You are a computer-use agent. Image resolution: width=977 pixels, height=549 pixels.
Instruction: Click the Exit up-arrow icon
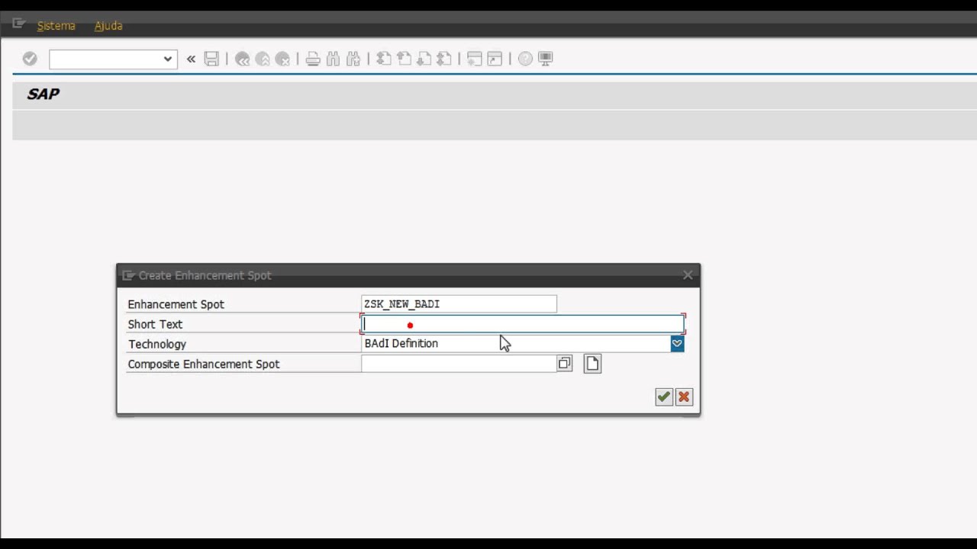(263, 59)
